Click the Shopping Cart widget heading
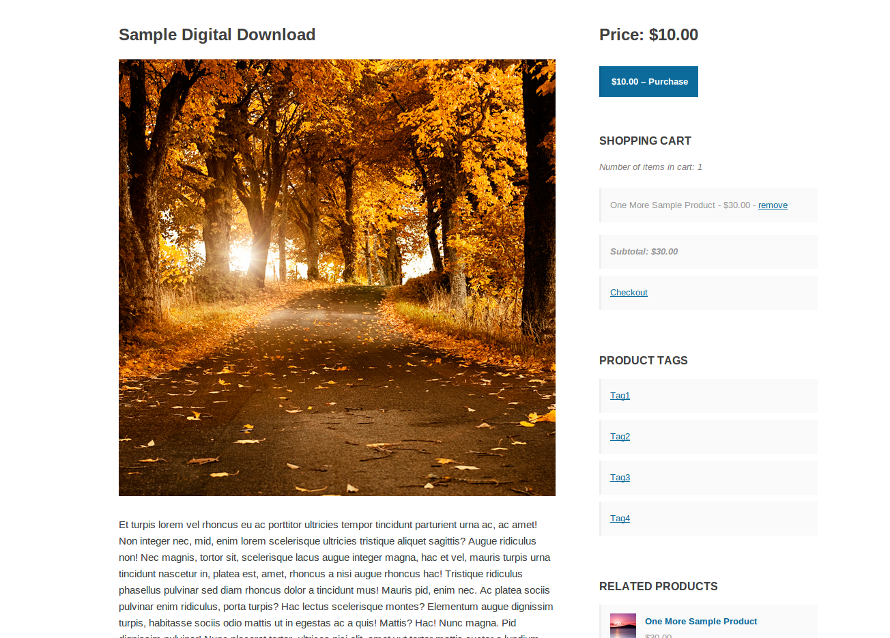The width and height of the screenshot is (890, 638). (645, 141)
